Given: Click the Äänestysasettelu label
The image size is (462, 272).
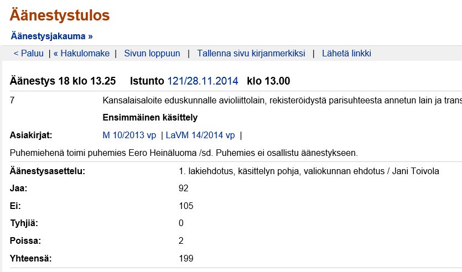Looking at the screenshot, I should (x=47, y=171).
